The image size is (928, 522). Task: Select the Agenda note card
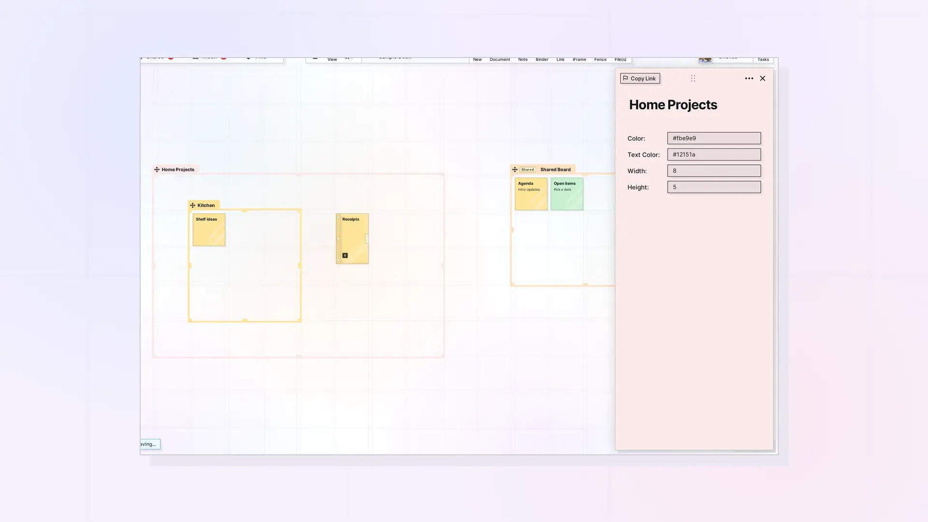[531, 194]
